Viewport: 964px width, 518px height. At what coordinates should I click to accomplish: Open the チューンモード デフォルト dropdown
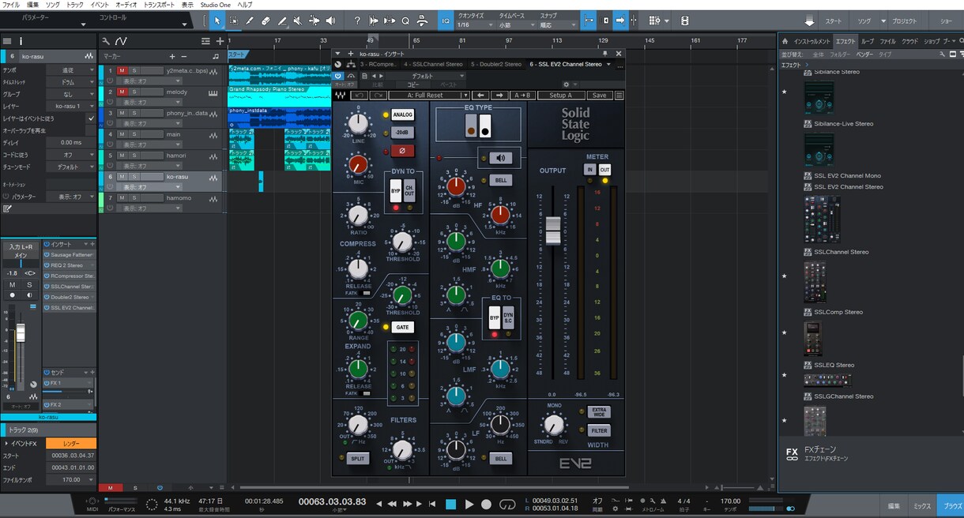[70, 167]
